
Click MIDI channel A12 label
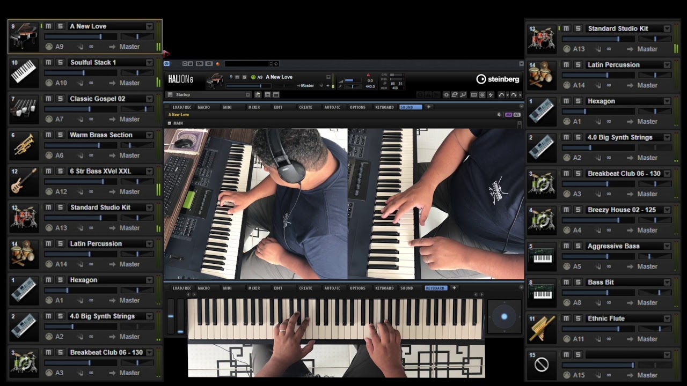coord(61,191)
